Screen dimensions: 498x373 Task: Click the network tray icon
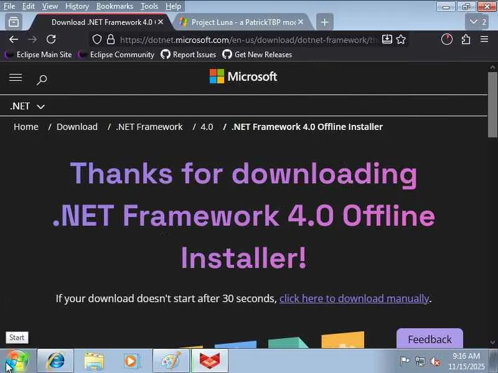click(420, 361)
